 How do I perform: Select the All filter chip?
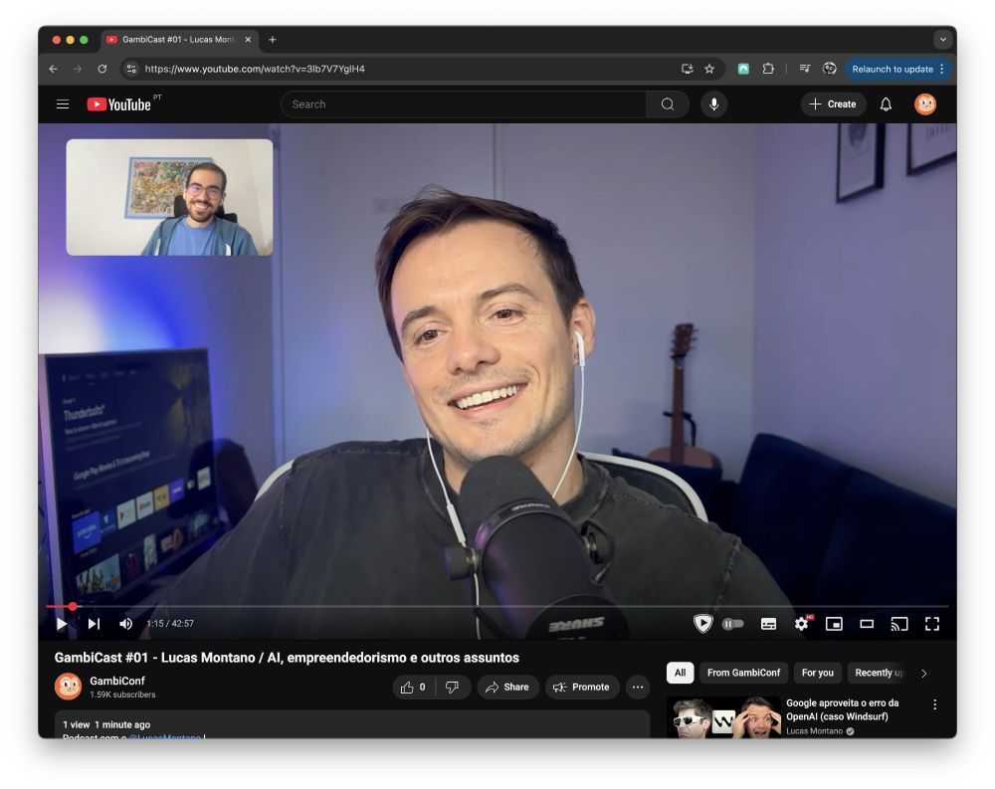pos(681,673)
